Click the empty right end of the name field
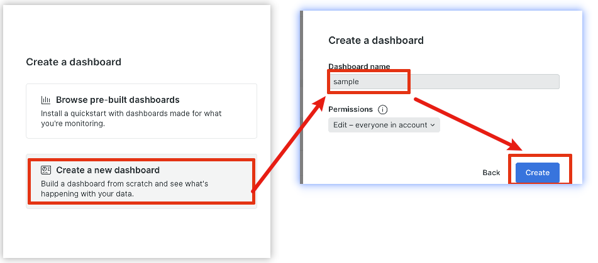Viewport: 598px width, 263px height. click(x=534, y=82)
